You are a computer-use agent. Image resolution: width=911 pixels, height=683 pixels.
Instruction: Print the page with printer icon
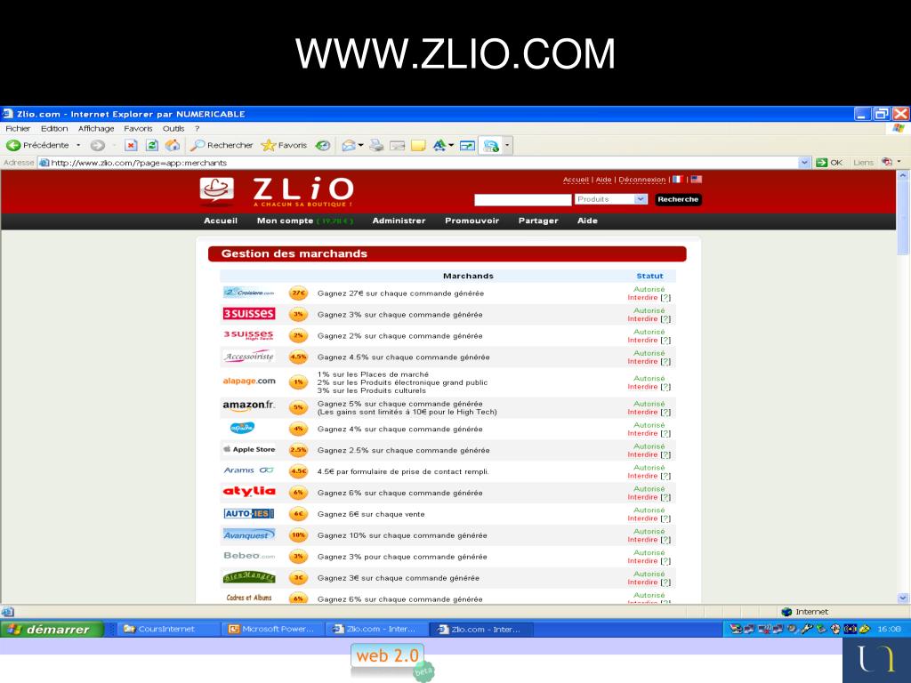376,145
